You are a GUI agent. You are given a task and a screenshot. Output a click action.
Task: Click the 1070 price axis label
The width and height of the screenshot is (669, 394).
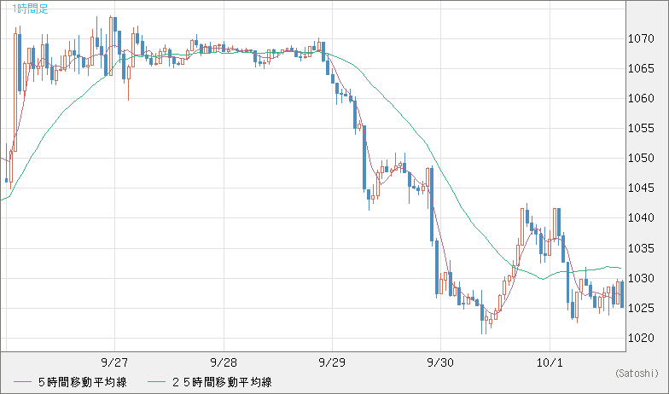tap(641, 38)
